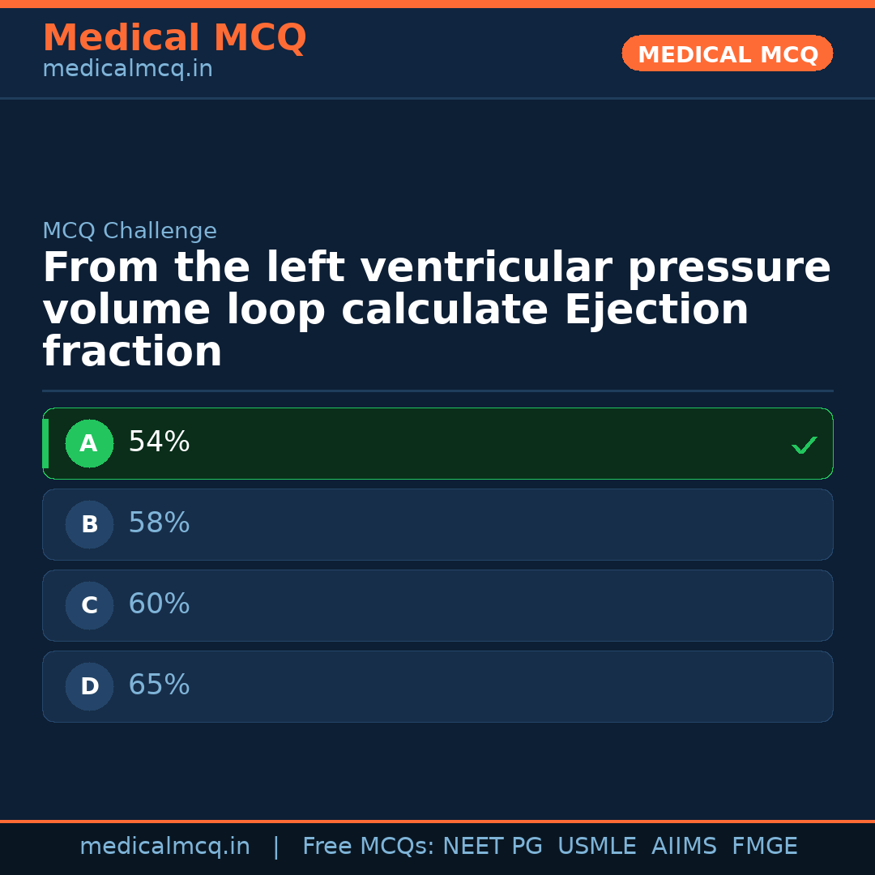This screenshot has width=875, height=875.
Task: Click the Free MCQs footer label
Action: click(368, 847)
